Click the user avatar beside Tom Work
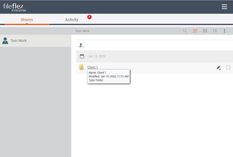This screenshot has height=157, width=233. click(x=5, y=41)
